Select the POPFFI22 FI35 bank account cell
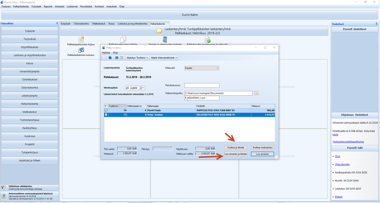The width and height of the screenshot is (380, 203). coord(223,111)
